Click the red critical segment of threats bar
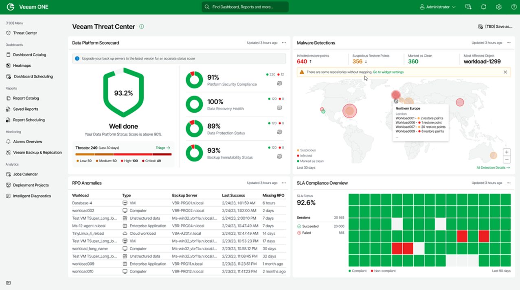520x290 pixels. point(162,155)
